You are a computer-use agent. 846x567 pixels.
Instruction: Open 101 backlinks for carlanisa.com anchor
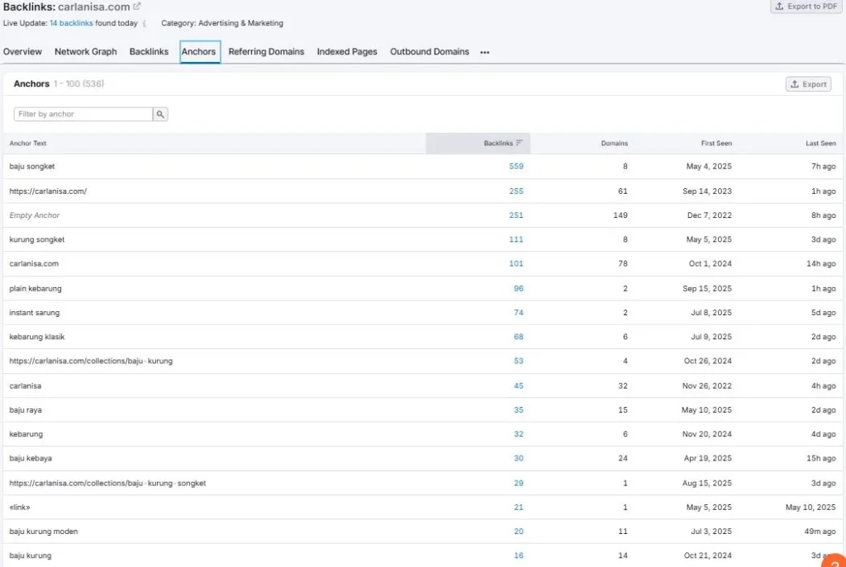point(516,263)
